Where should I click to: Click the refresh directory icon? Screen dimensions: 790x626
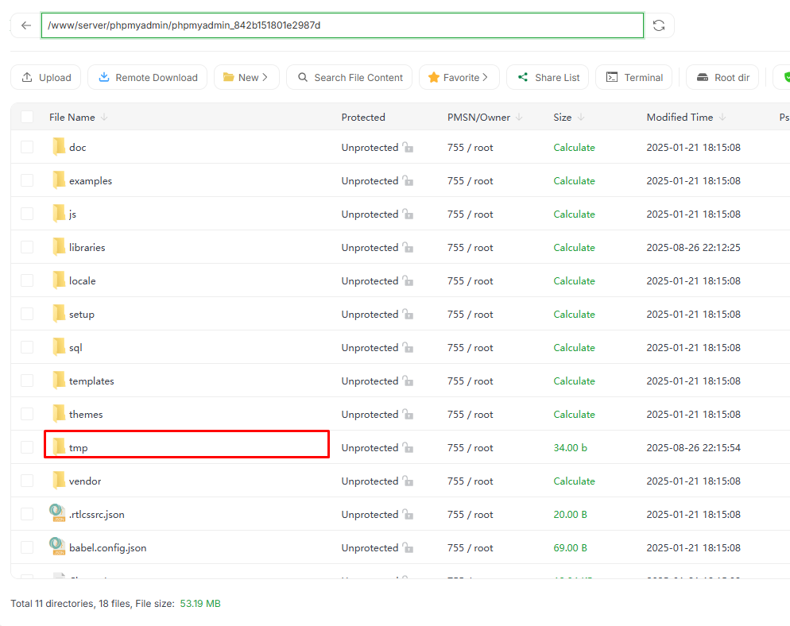[659, 25]
